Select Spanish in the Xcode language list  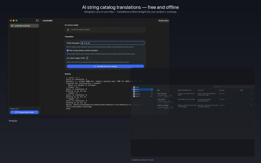tap(142, 96)
